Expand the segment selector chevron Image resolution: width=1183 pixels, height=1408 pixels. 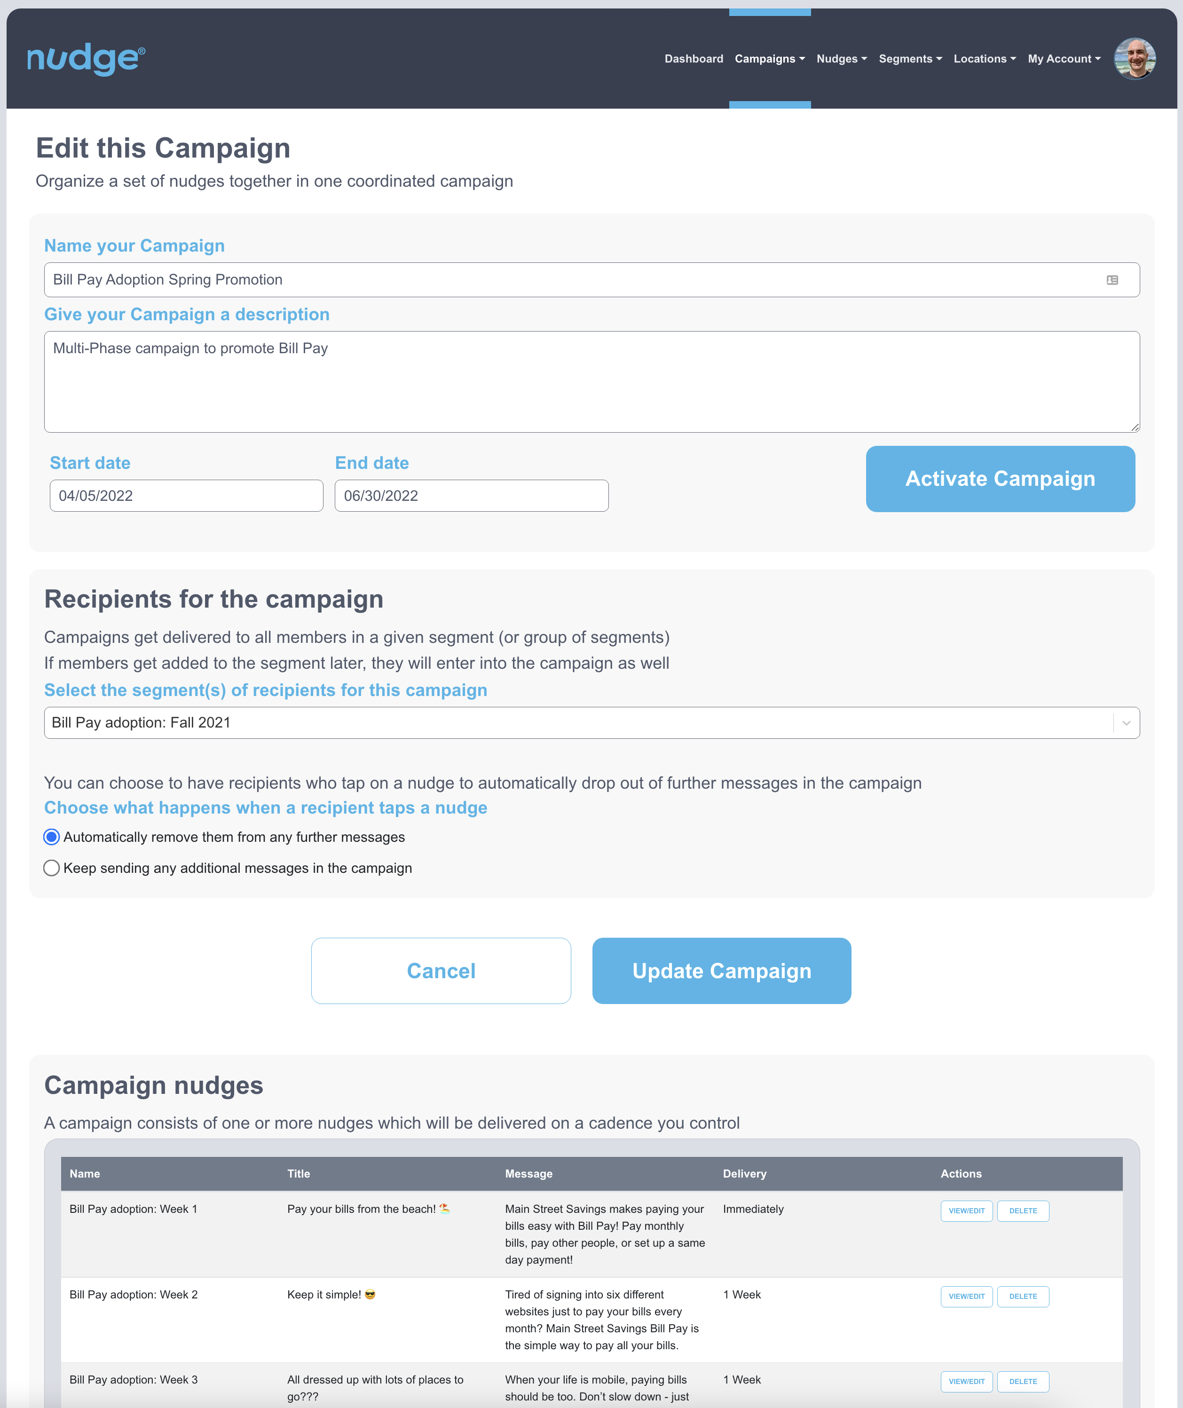(x=1126, y=722)
